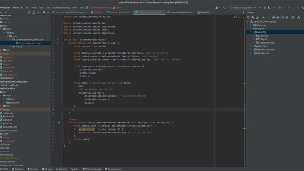304x171 pixels.
Task: Switch to pom.xml (HelloCDK) tab
Action: click(119, 12)
